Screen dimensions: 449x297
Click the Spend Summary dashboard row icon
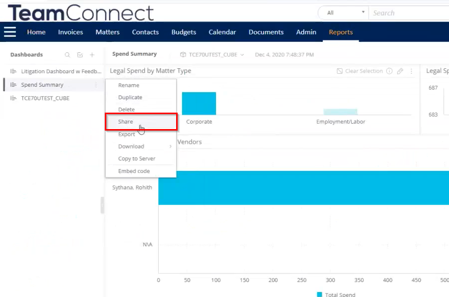click(x=13, y=85)
